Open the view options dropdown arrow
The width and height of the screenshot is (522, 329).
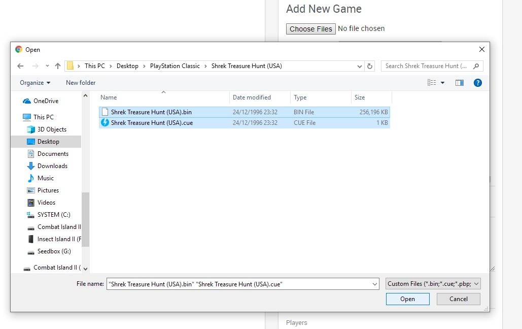442,83
